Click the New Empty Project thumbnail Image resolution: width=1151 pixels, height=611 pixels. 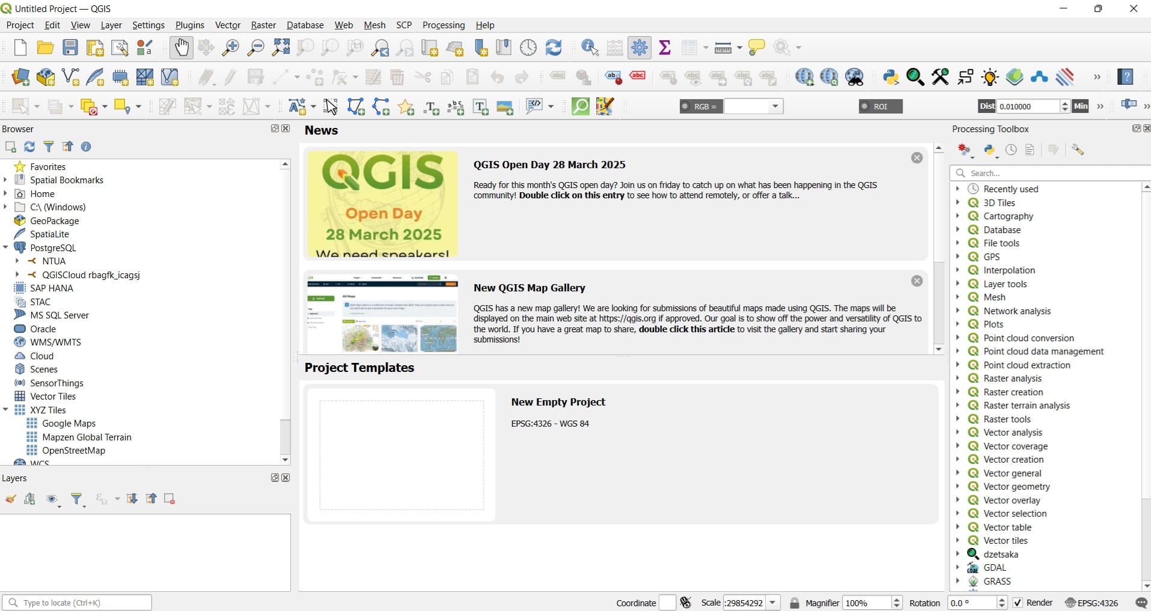pos(401,455)
